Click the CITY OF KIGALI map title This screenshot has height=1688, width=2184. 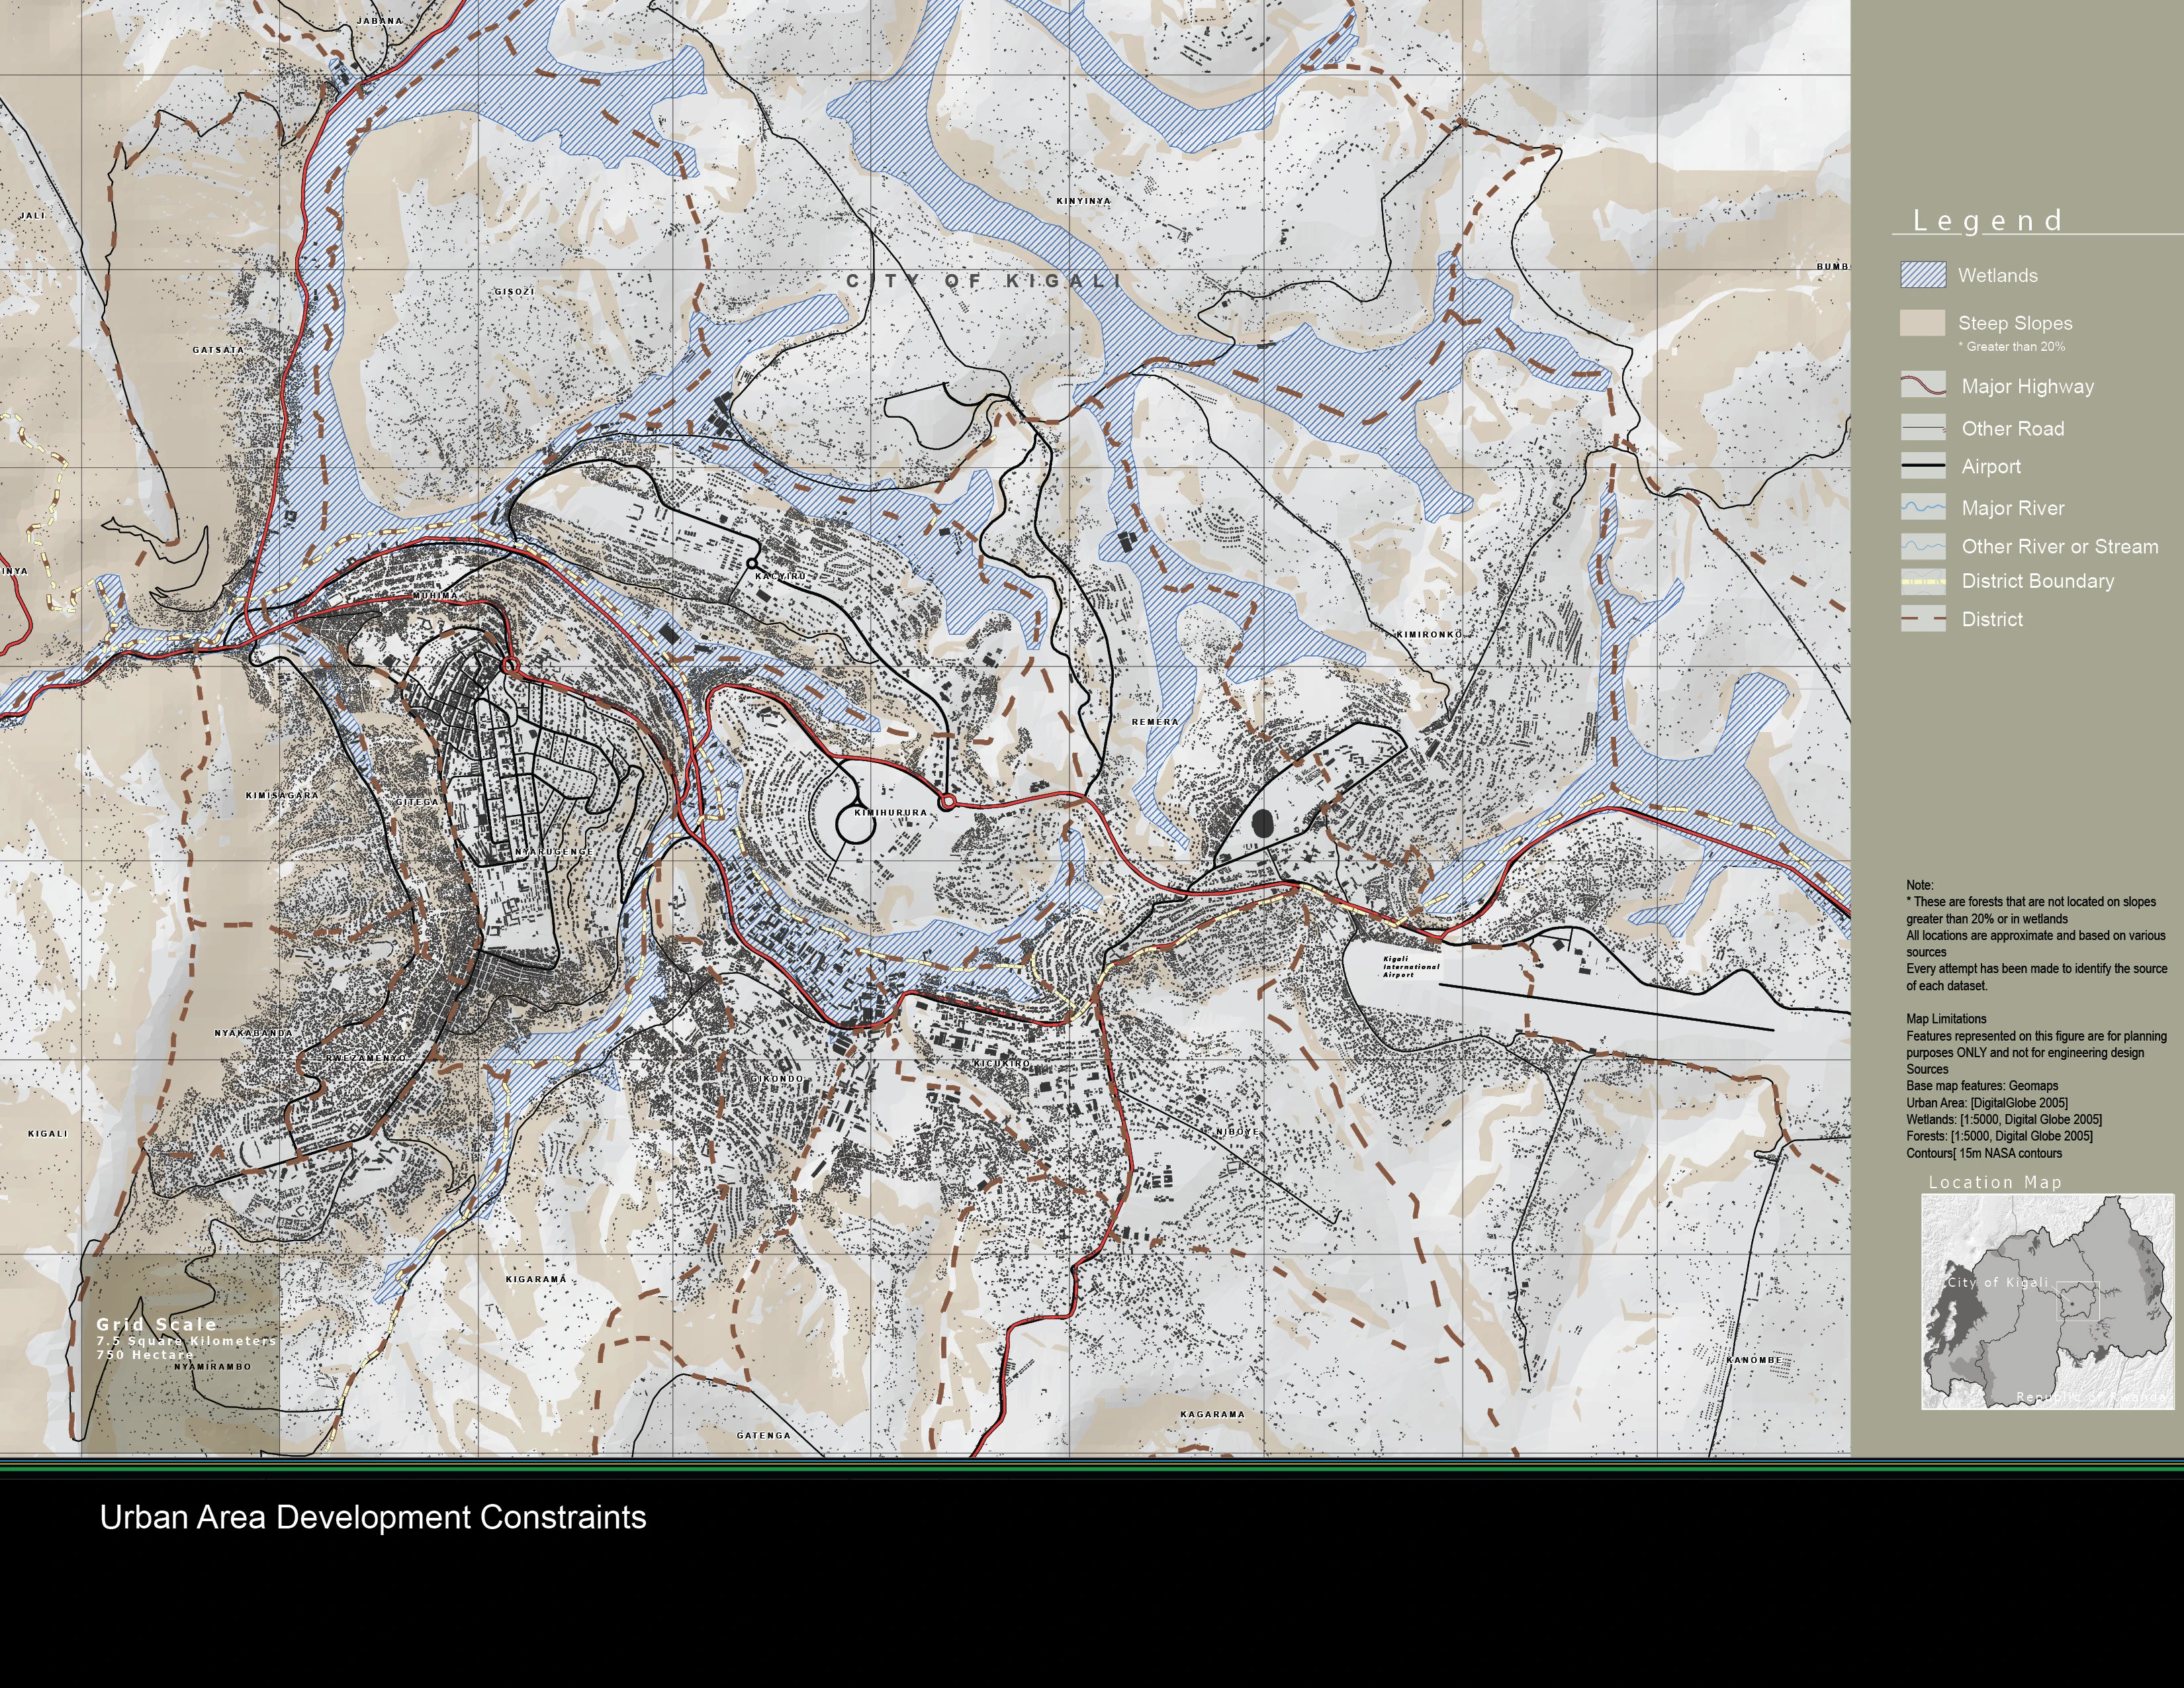pyautogui.click(x=984, y=281)
